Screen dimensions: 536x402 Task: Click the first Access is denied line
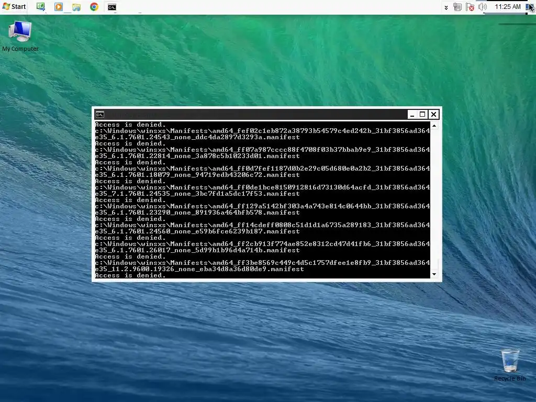(x=130, y=125)
